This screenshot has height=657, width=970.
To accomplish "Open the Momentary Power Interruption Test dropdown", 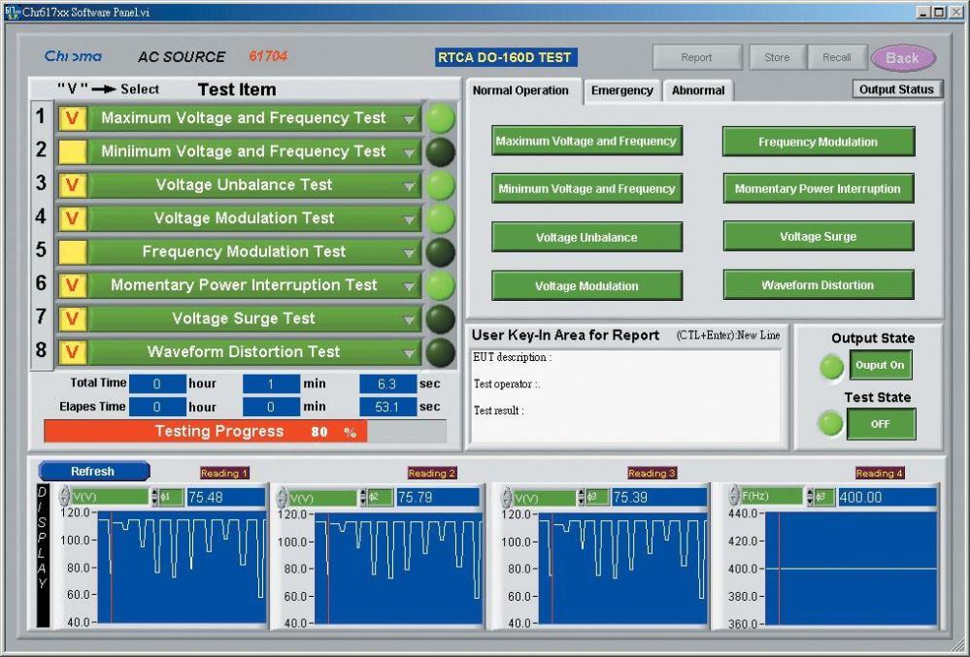I will [x=410, y=286].
